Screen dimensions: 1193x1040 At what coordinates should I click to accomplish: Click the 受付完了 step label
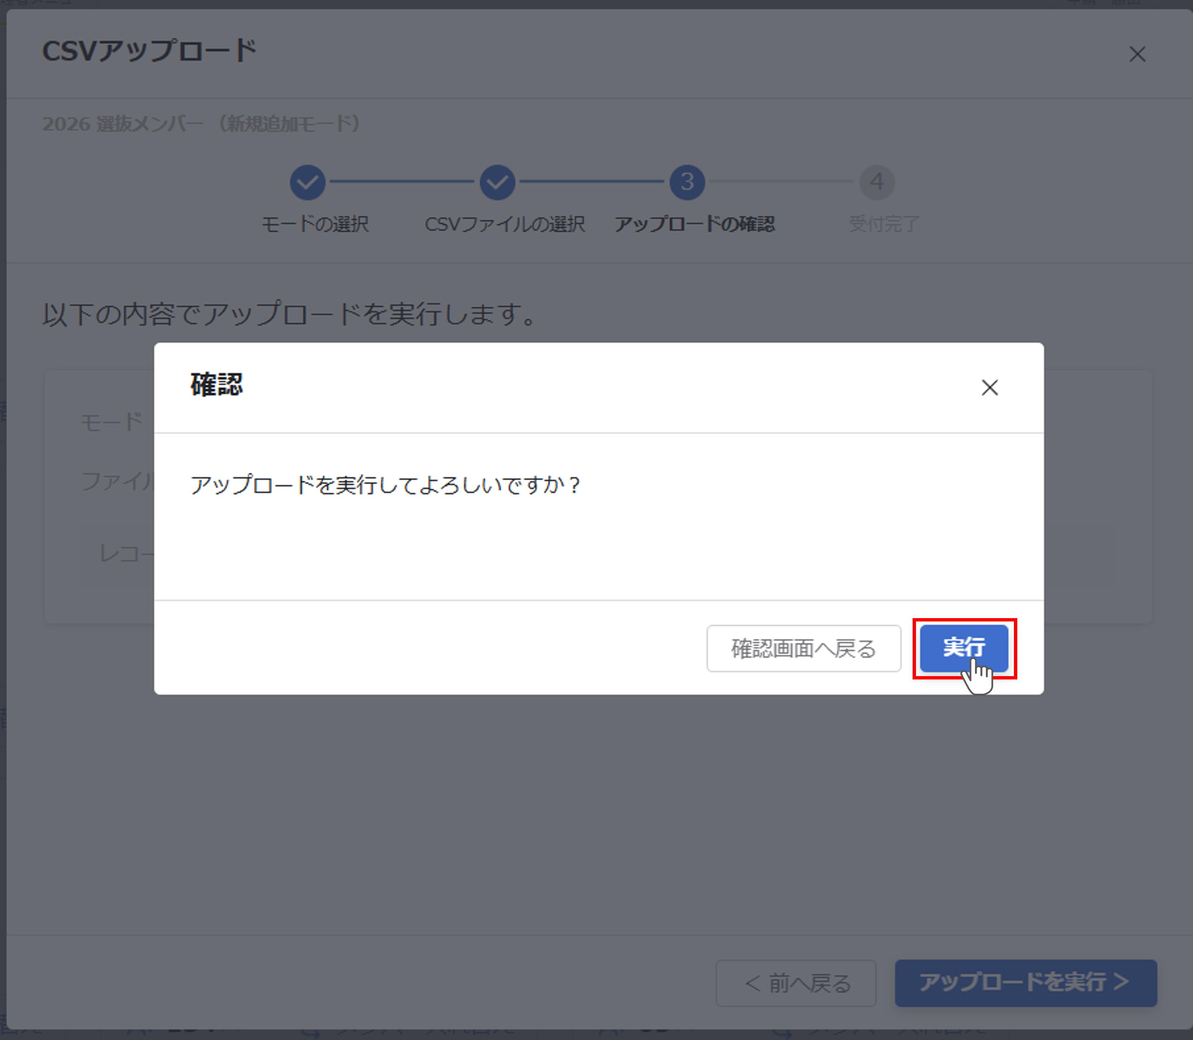click(x=884, y=224)
